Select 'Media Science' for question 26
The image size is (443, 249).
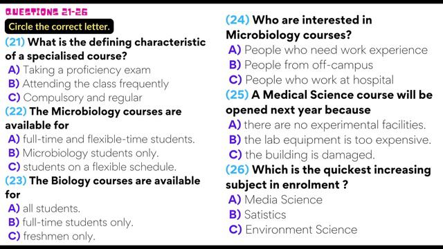[275, 200]
